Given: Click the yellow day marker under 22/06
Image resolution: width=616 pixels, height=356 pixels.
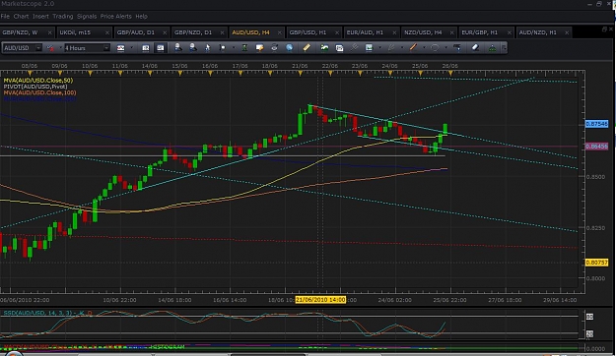Looking at the screenshot, I should click(x=330, y=73).
